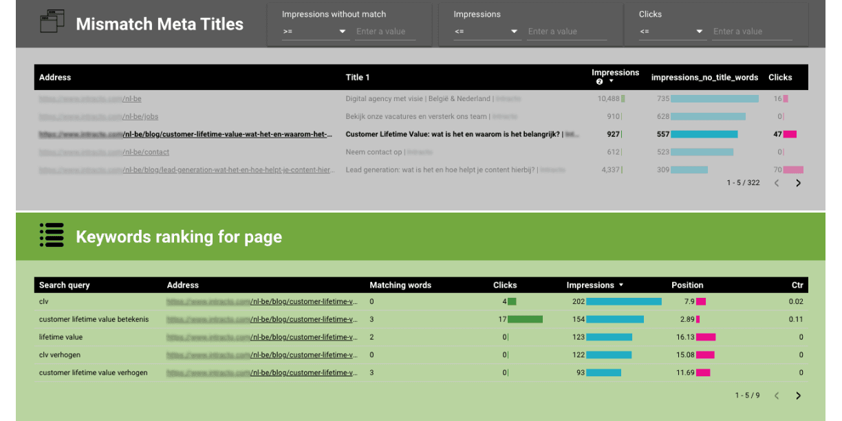Go to previous page of Keywords ranking table
Screen dimensions: 842x421
pyautogui.click(x=777, y=396)
